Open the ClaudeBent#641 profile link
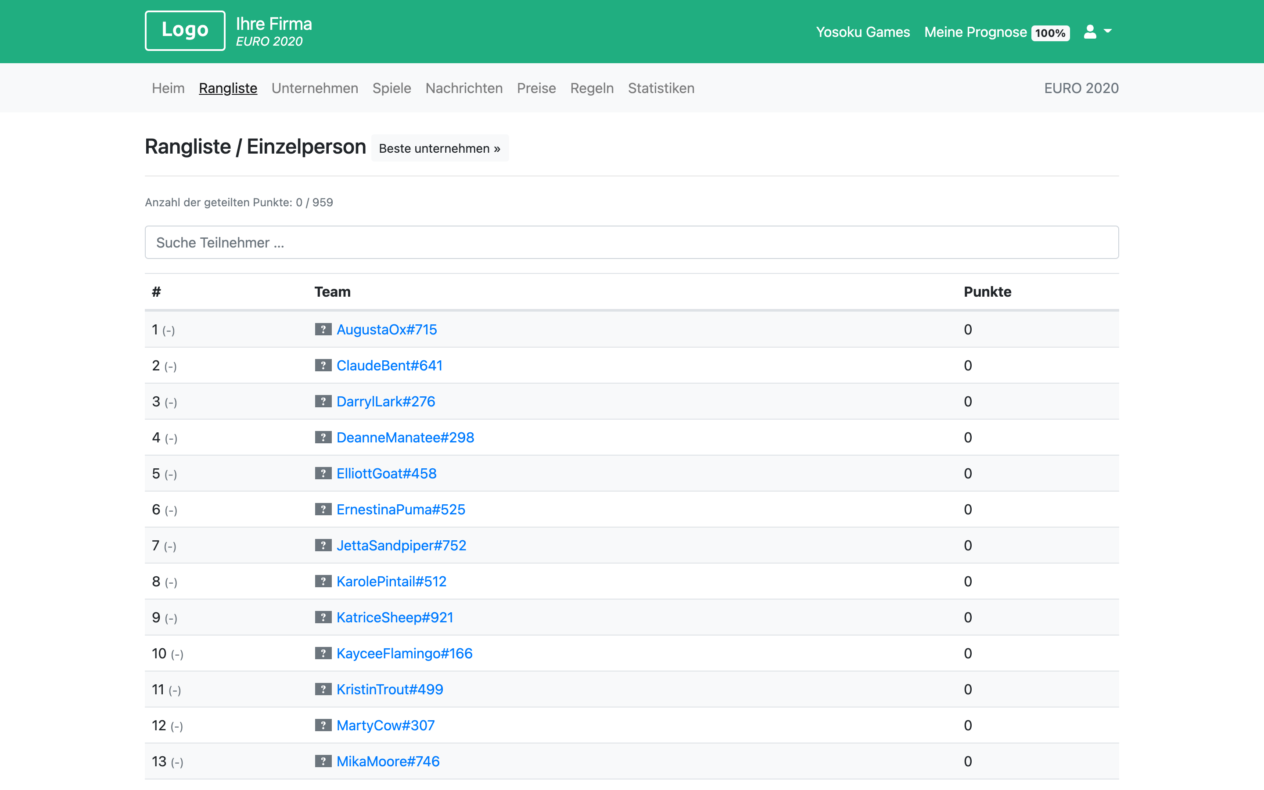 coord(390,365)
